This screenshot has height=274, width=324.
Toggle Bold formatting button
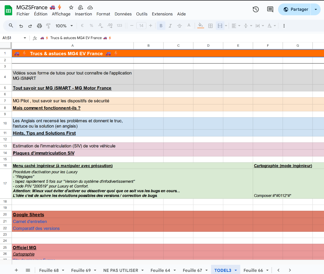pos(161,26)
